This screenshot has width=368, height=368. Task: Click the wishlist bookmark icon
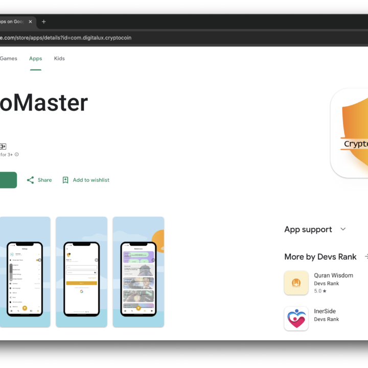(x=65, y=180)
